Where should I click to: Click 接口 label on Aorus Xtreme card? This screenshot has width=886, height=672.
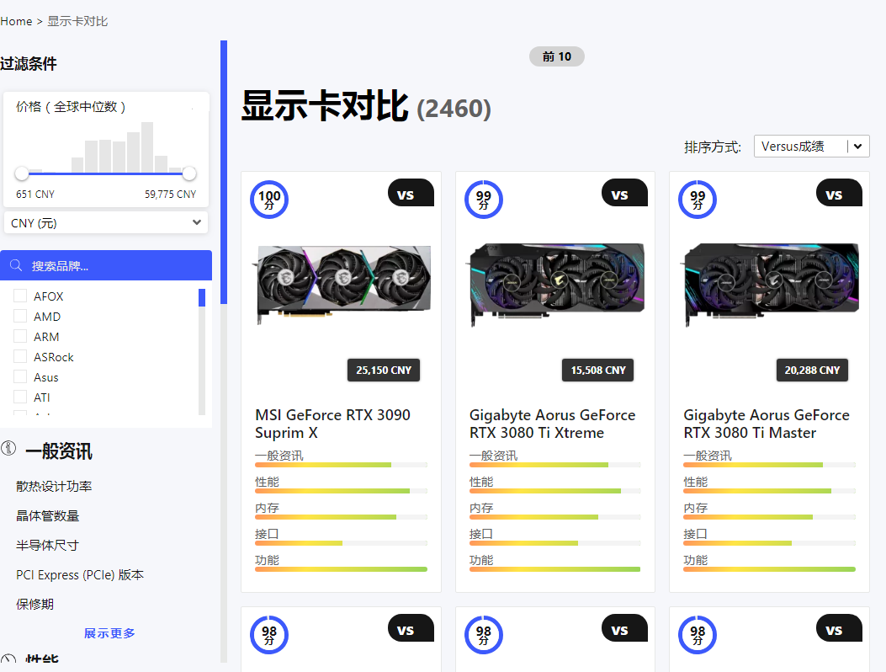click(x=480, y=533)
